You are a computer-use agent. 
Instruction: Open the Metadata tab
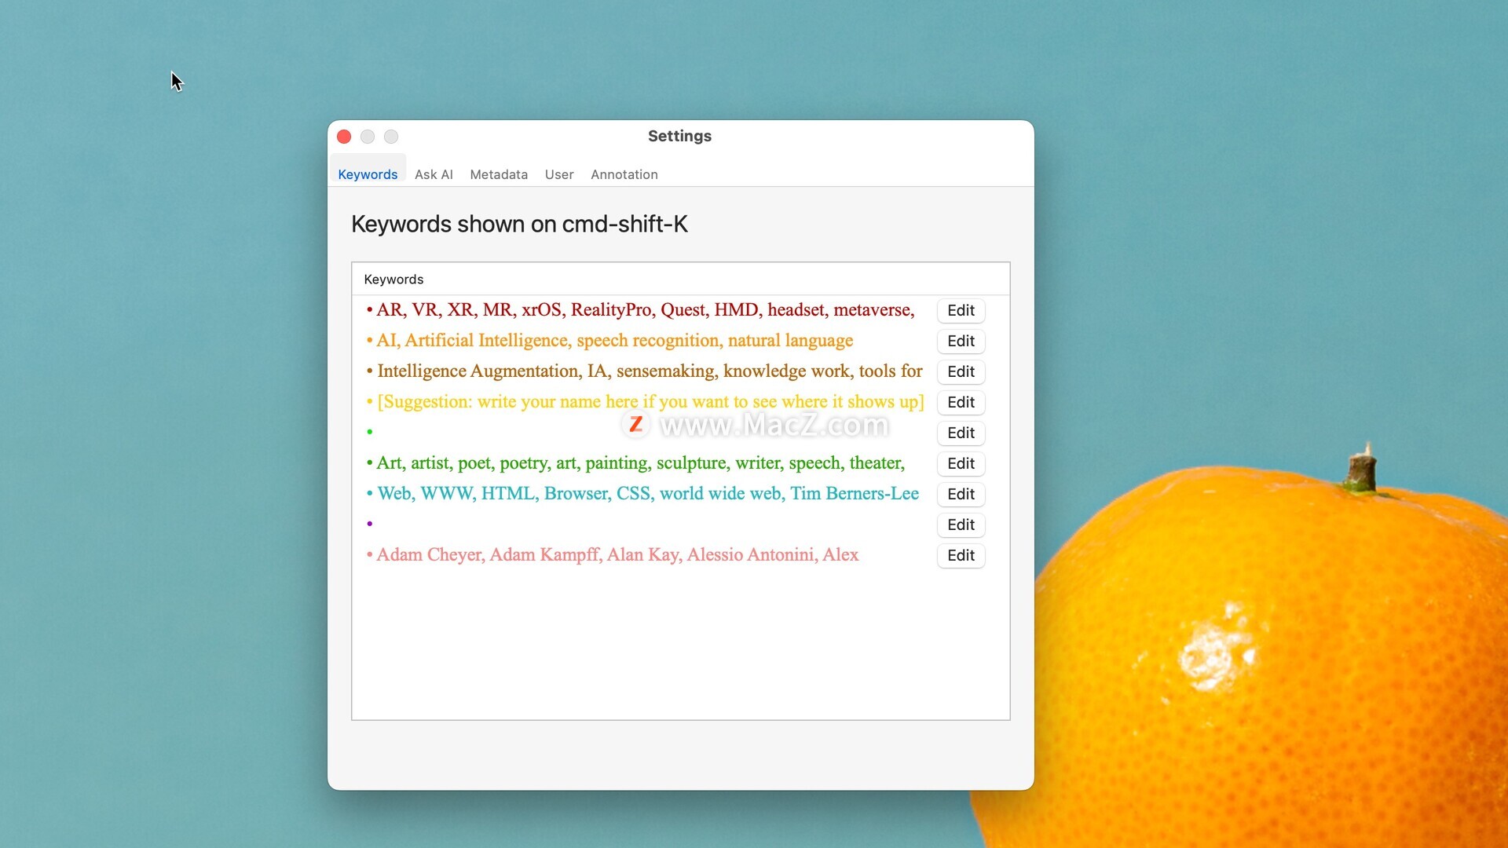(499, 174)
